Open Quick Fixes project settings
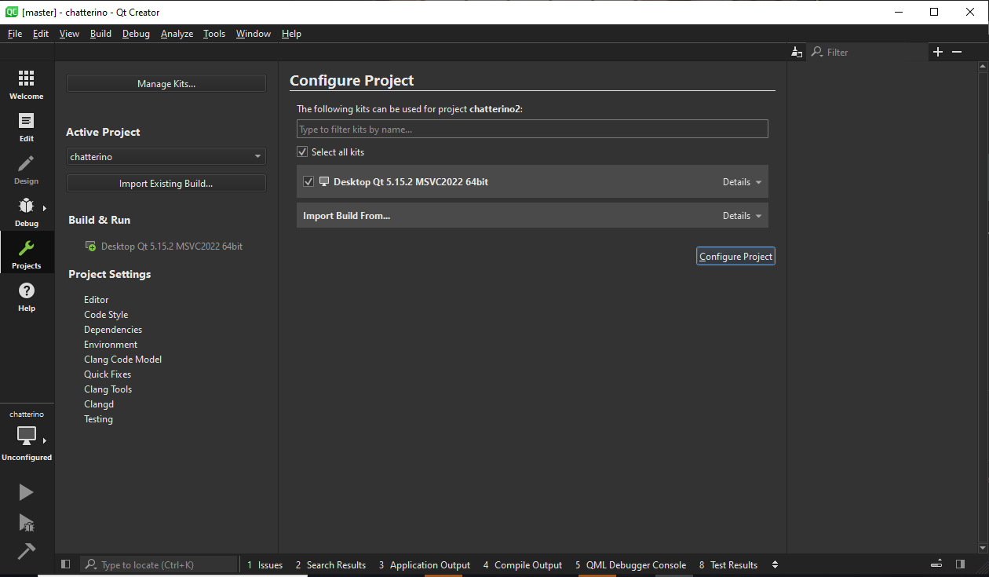 pos(108,374)
